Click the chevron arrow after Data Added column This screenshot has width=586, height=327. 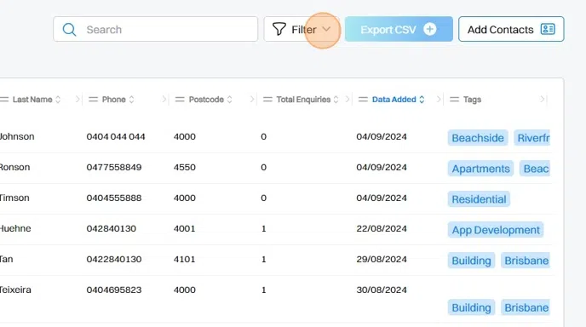point(439,100)
